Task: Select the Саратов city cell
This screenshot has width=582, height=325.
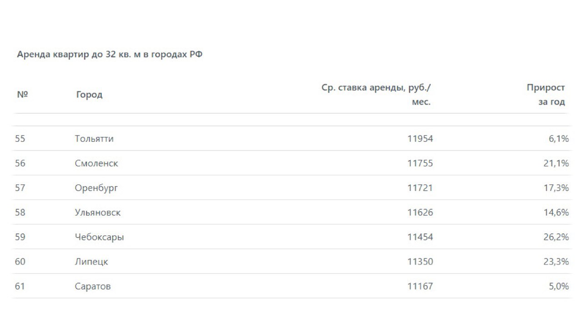Action: click(x=93, y=286)
